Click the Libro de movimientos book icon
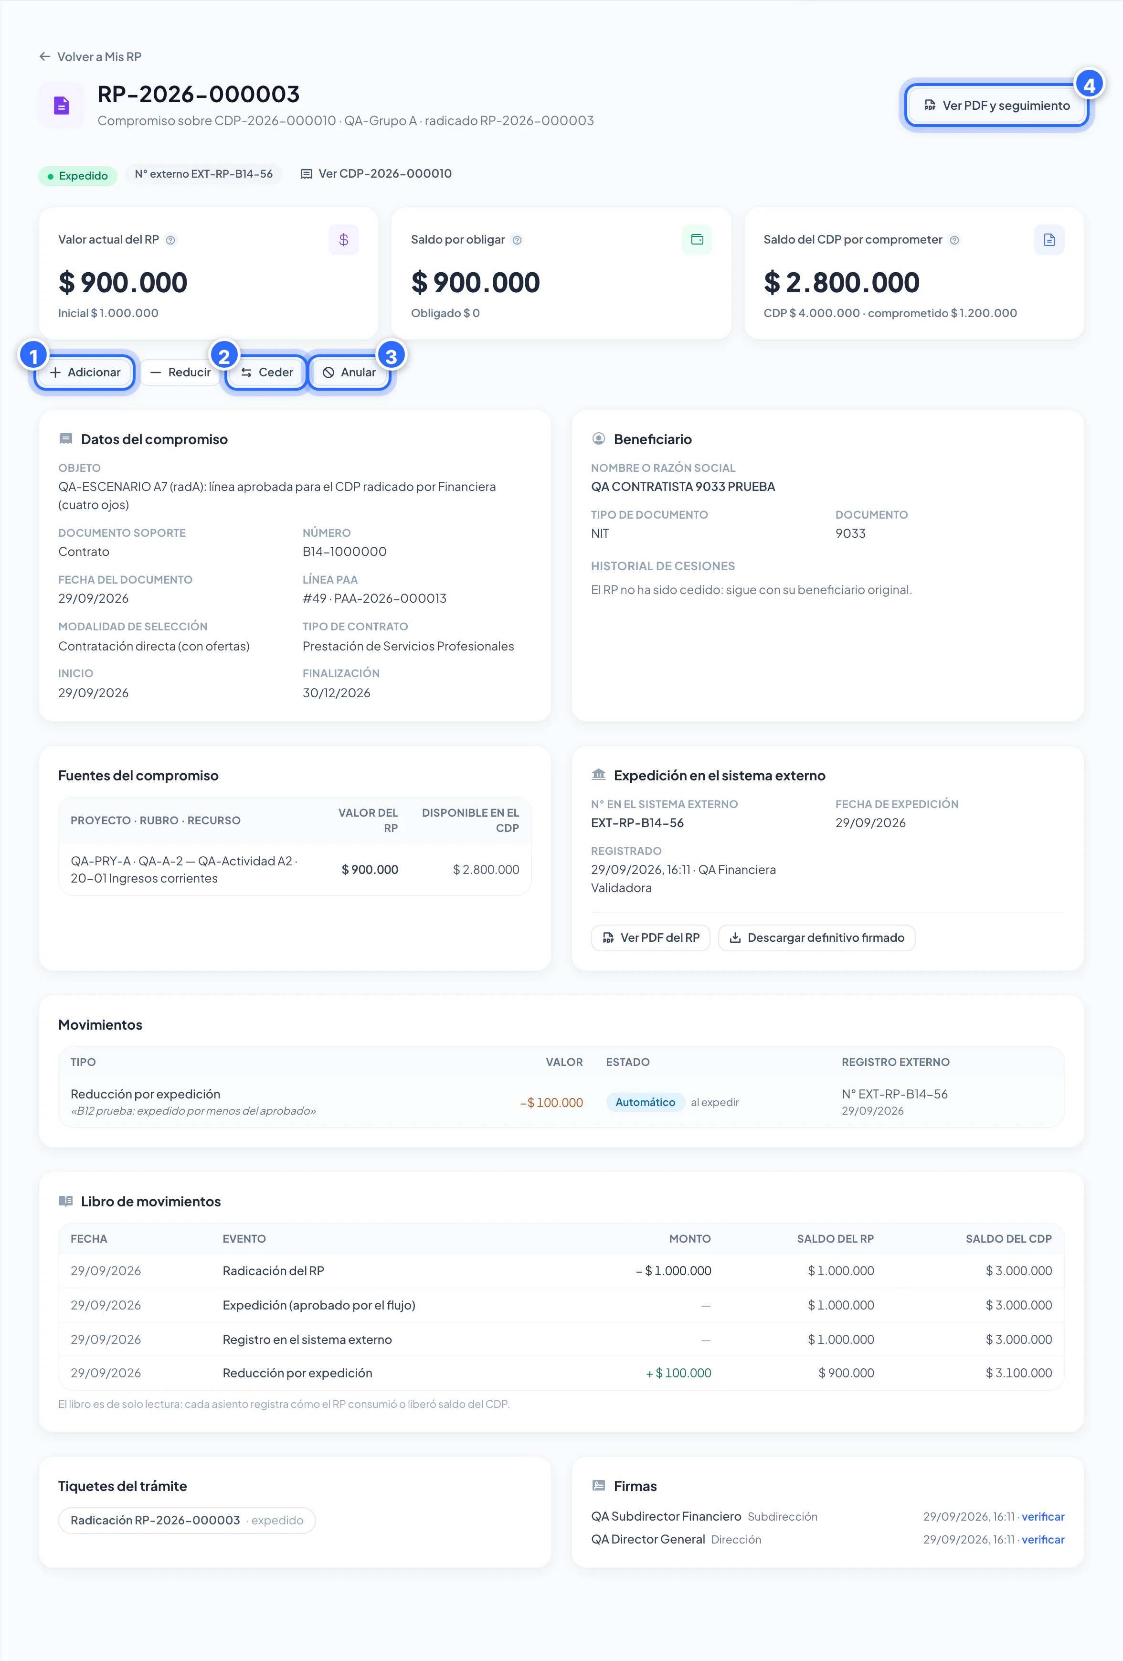The image size is (1123, 1661). click(x=66, y=1201)
